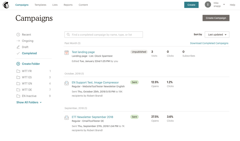Click the teal Create button
240x141 pixels.
click(191, 5)
